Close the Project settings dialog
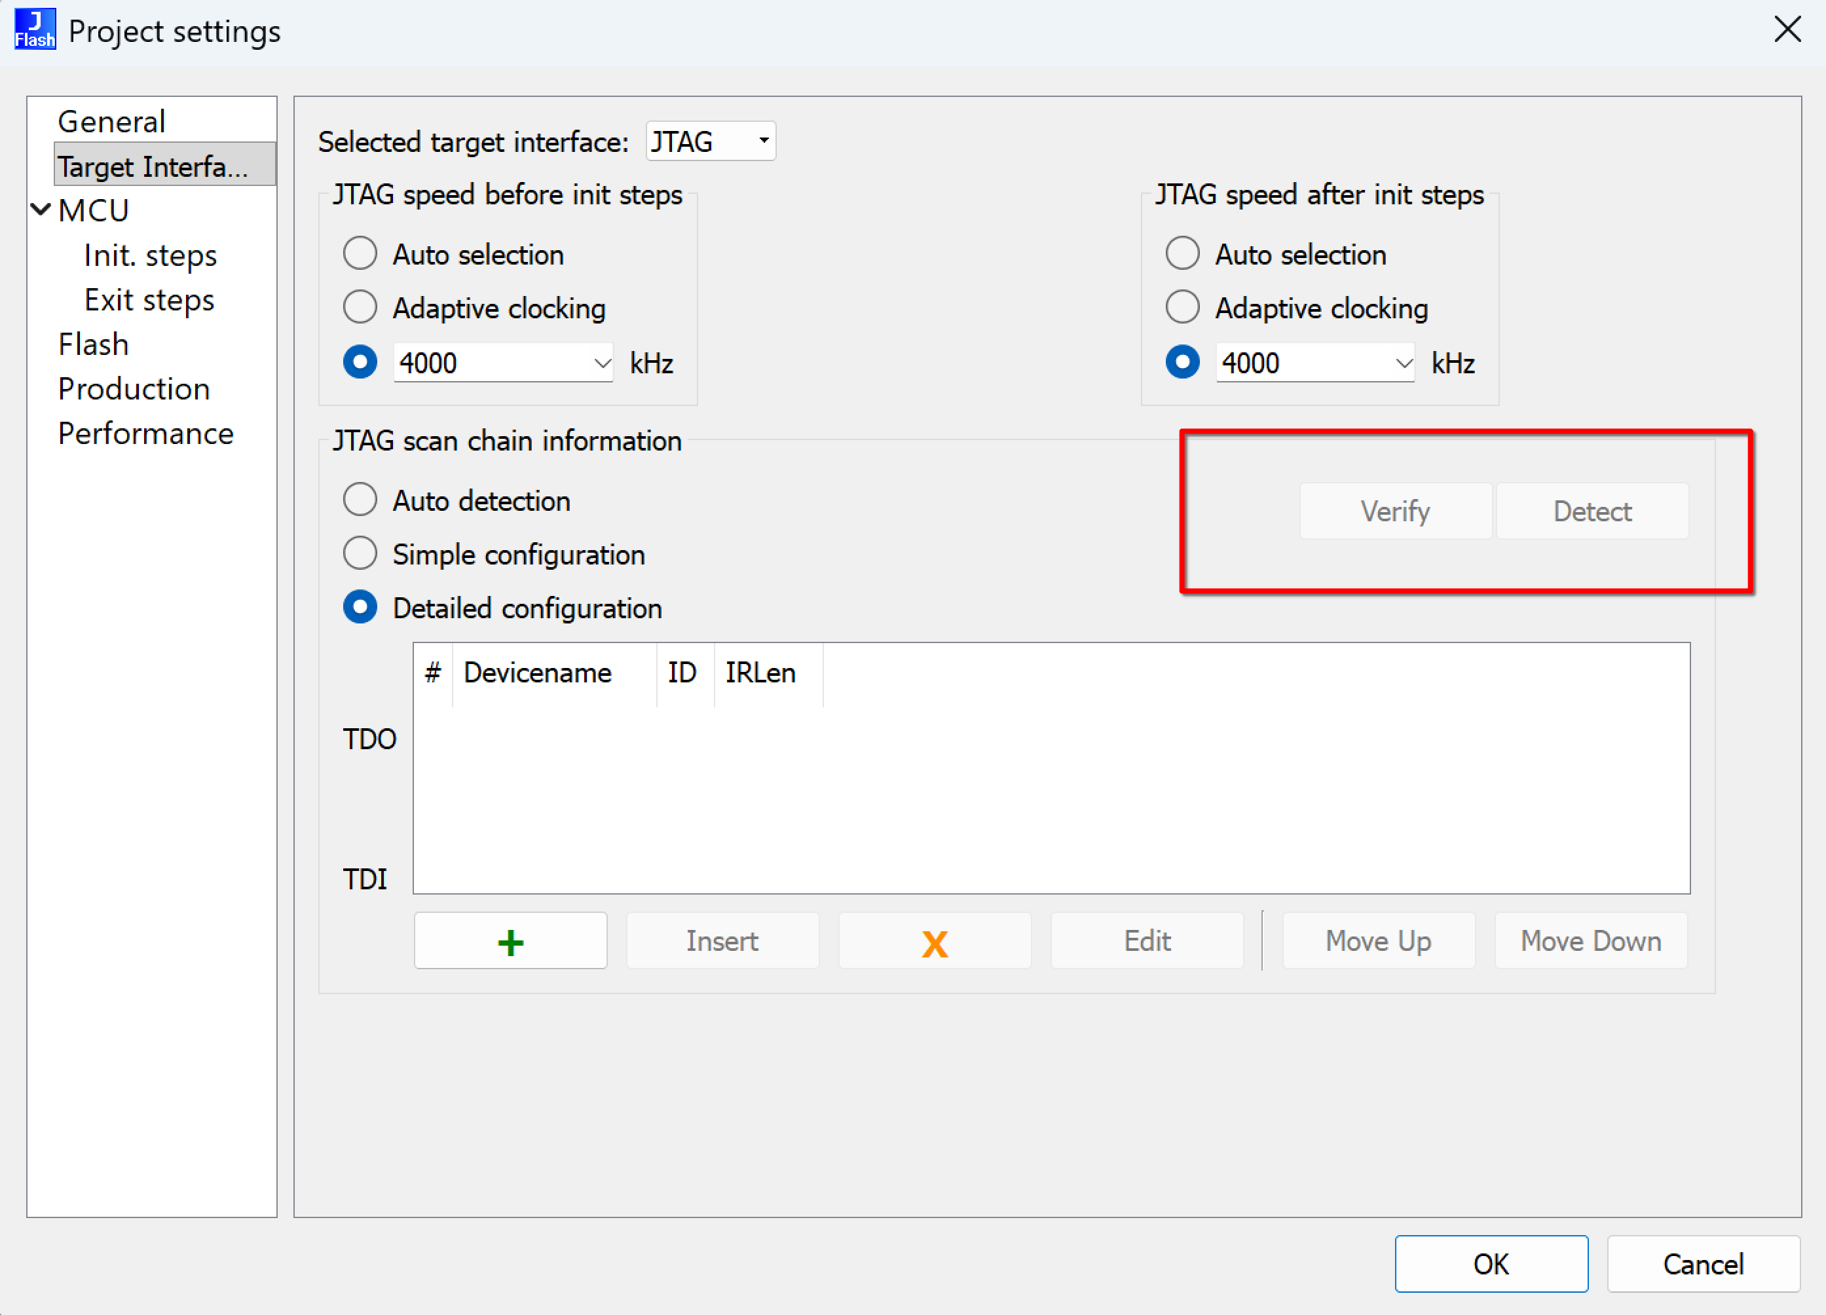The width and height of the screenshot is (1826, 1315). tap(1787, 29)
